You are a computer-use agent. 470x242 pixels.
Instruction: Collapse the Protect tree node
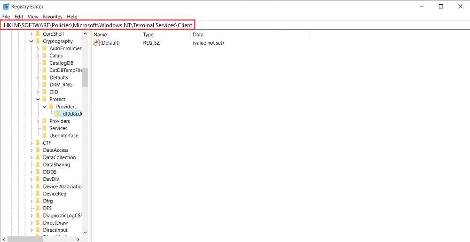click(38, 99)
